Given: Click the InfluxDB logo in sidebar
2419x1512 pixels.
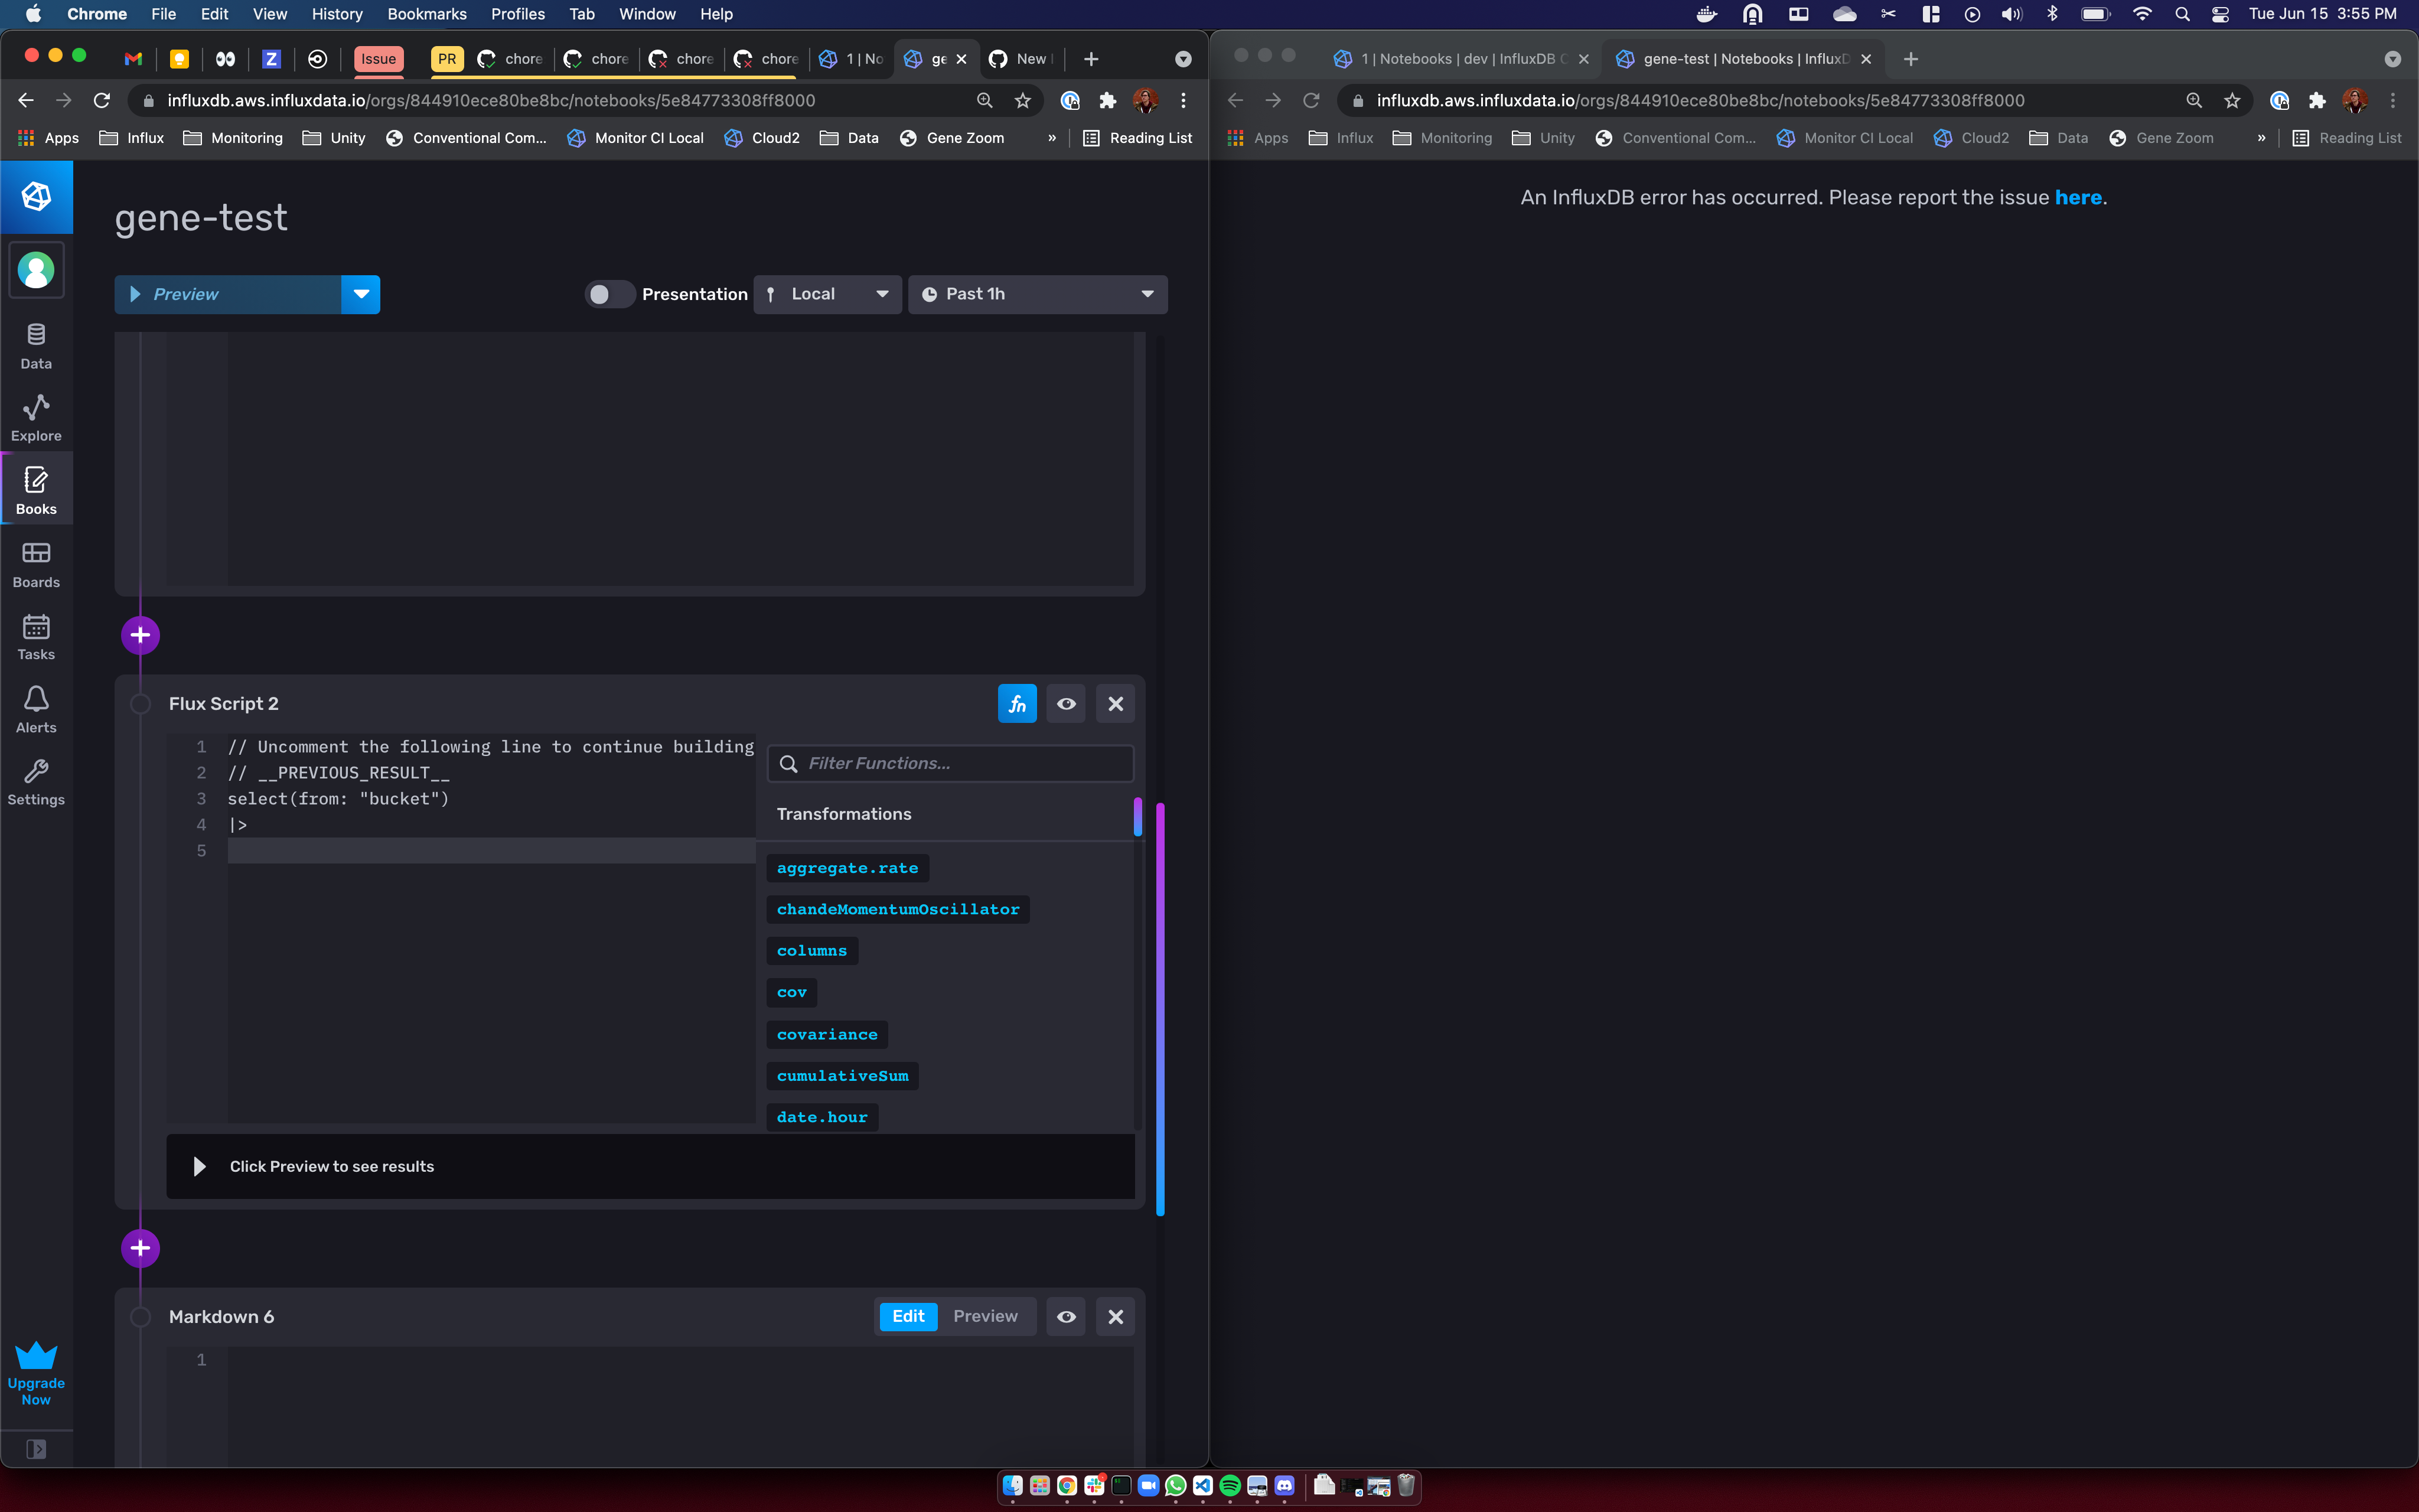Looking at the screenshot, I should point(36,197).
